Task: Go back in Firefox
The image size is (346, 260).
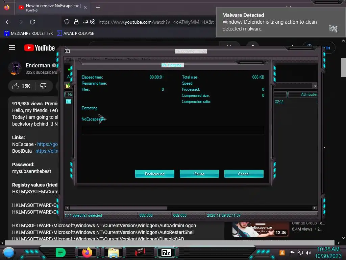Action: tap(8, 22)
